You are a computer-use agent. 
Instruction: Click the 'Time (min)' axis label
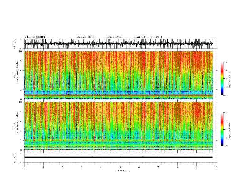click(x=123, y=170)
